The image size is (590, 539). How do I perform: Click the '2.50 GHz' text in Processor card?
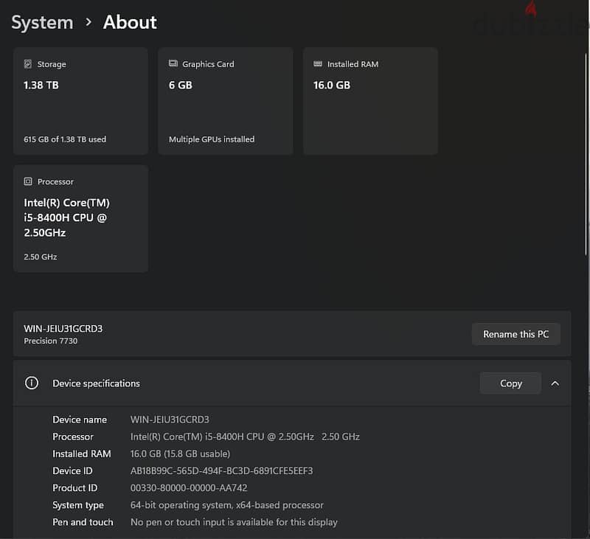pyautogui.click(x=41, y=257)
